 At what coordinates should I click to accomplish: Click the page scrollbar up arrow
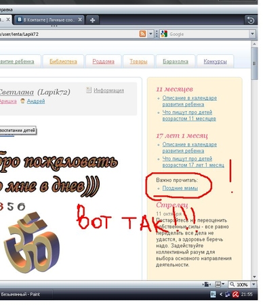click(254, 44)
